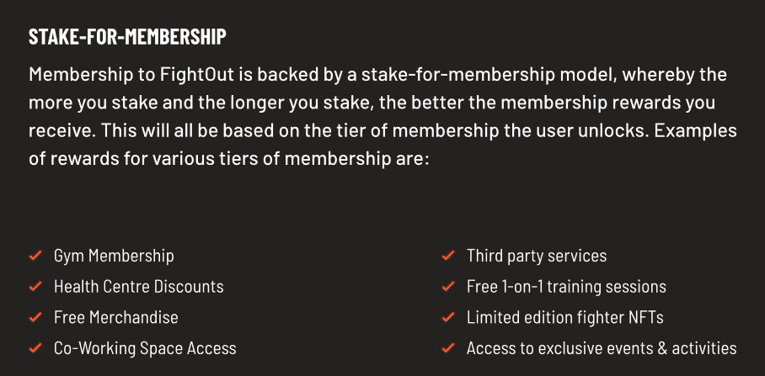Click the Free 1-on-1 training sessions text
This screenshot has height=376, width=765.
point(566,287)
